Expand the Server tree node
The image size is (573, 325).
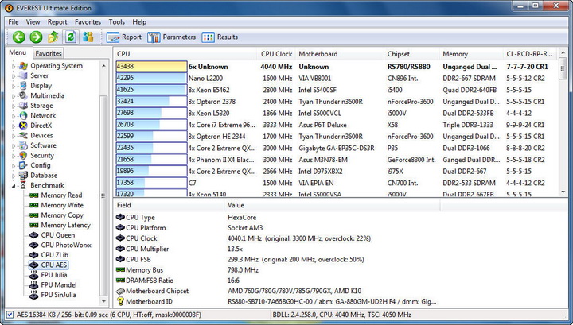[14, 75]
